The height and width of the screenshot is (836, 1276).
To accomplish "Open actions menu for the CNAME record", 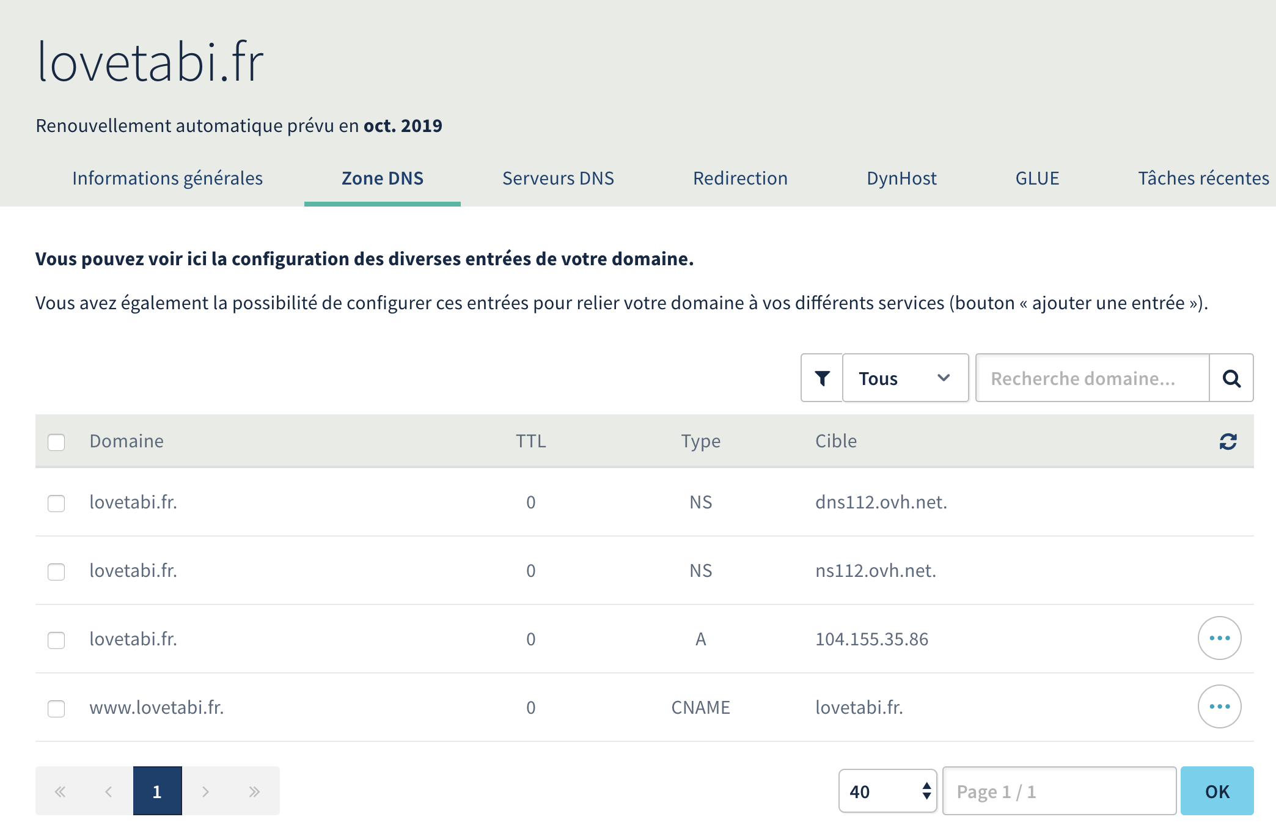I will coord(1219,706).
